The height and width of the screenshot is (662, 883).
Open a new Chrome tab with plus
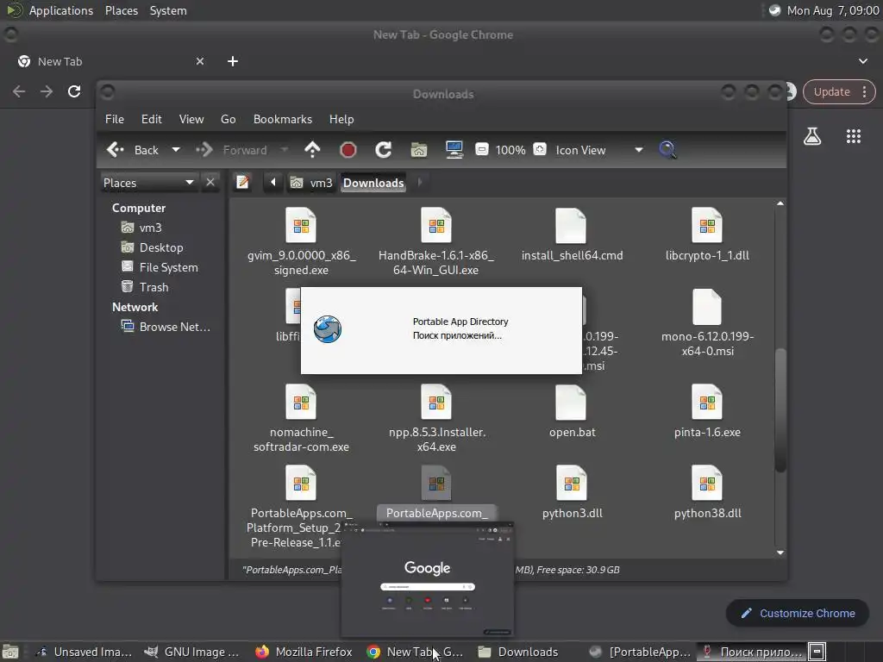tap(233, 61)
